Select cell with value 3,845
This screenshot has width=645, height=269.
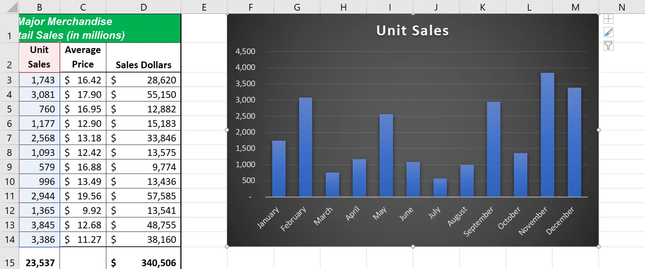click(x=39, y=225)
